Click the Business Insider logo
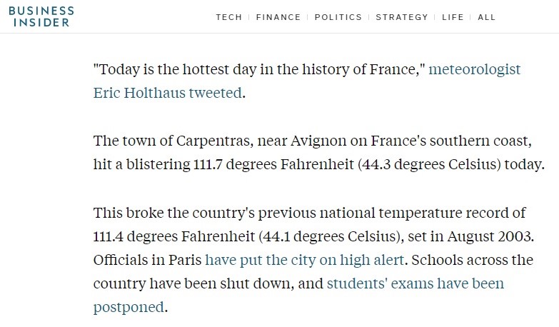The width and height of the screenshot is (559, 327). pyautogui.click(x=41, y=16)
